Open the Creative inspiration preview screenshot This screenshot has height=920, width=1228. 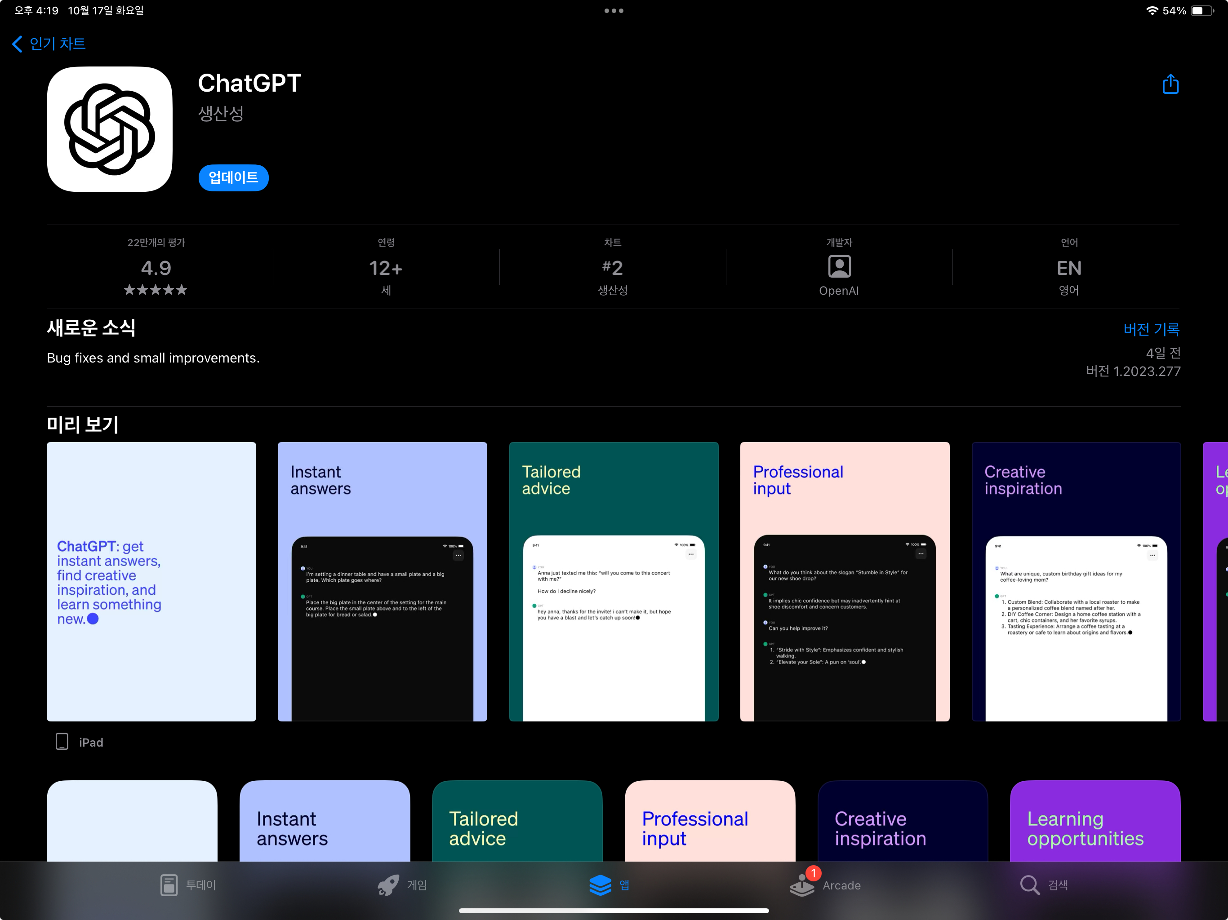click(1075, 581)
